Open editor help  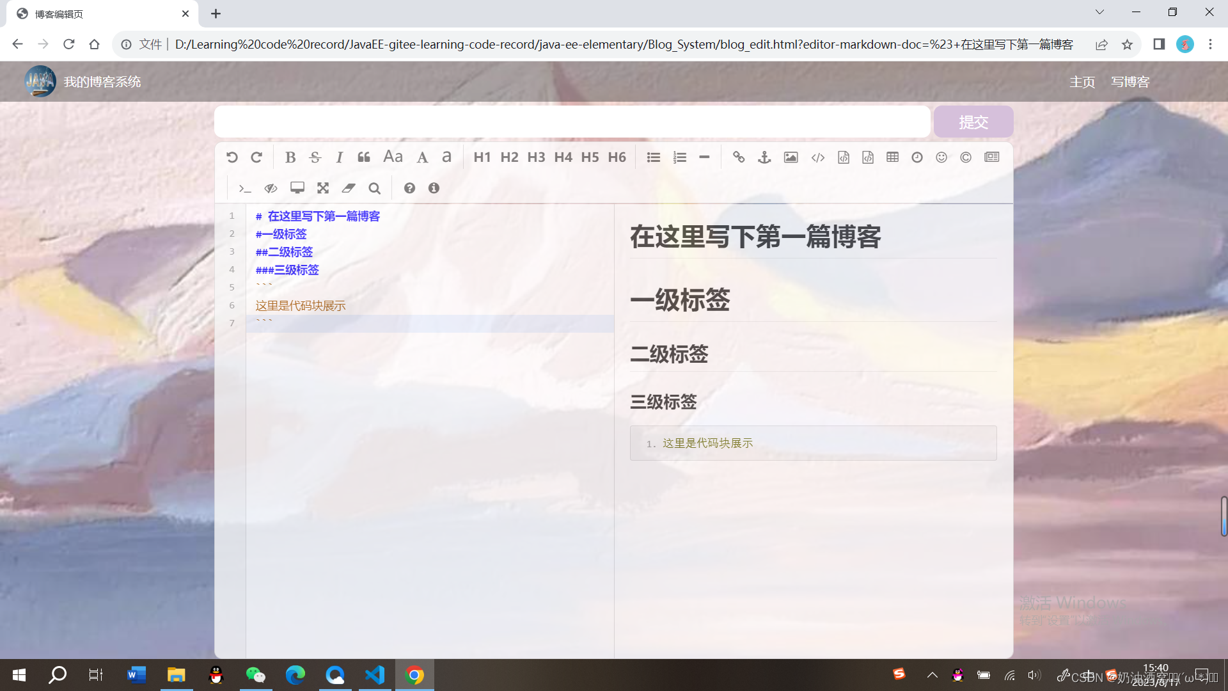point(409,188)
